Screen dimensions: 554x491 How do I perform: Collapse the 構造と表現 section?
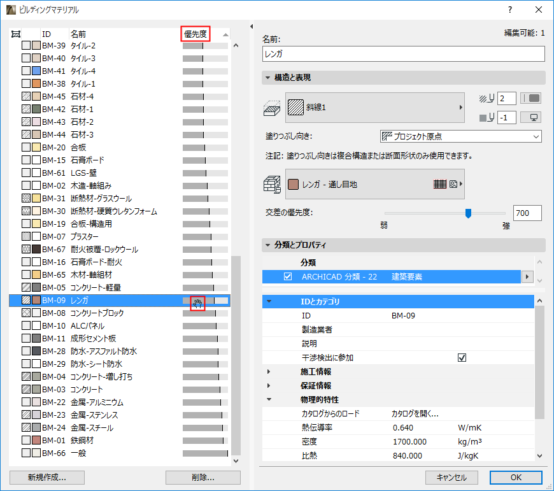(268, 78)
